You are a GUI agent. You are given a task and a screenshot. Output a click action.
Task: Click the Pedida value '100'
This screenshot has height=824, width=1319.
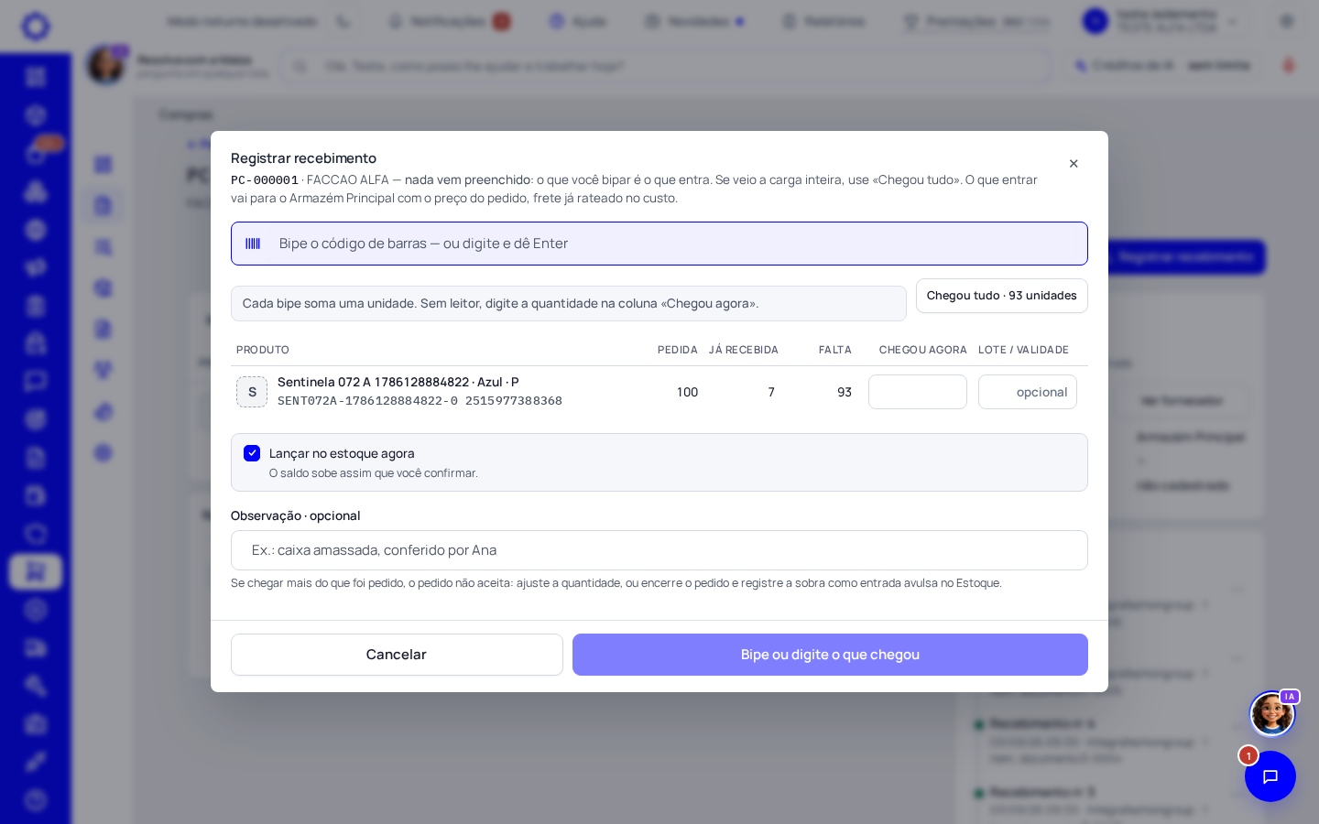[x=687, y=392]
